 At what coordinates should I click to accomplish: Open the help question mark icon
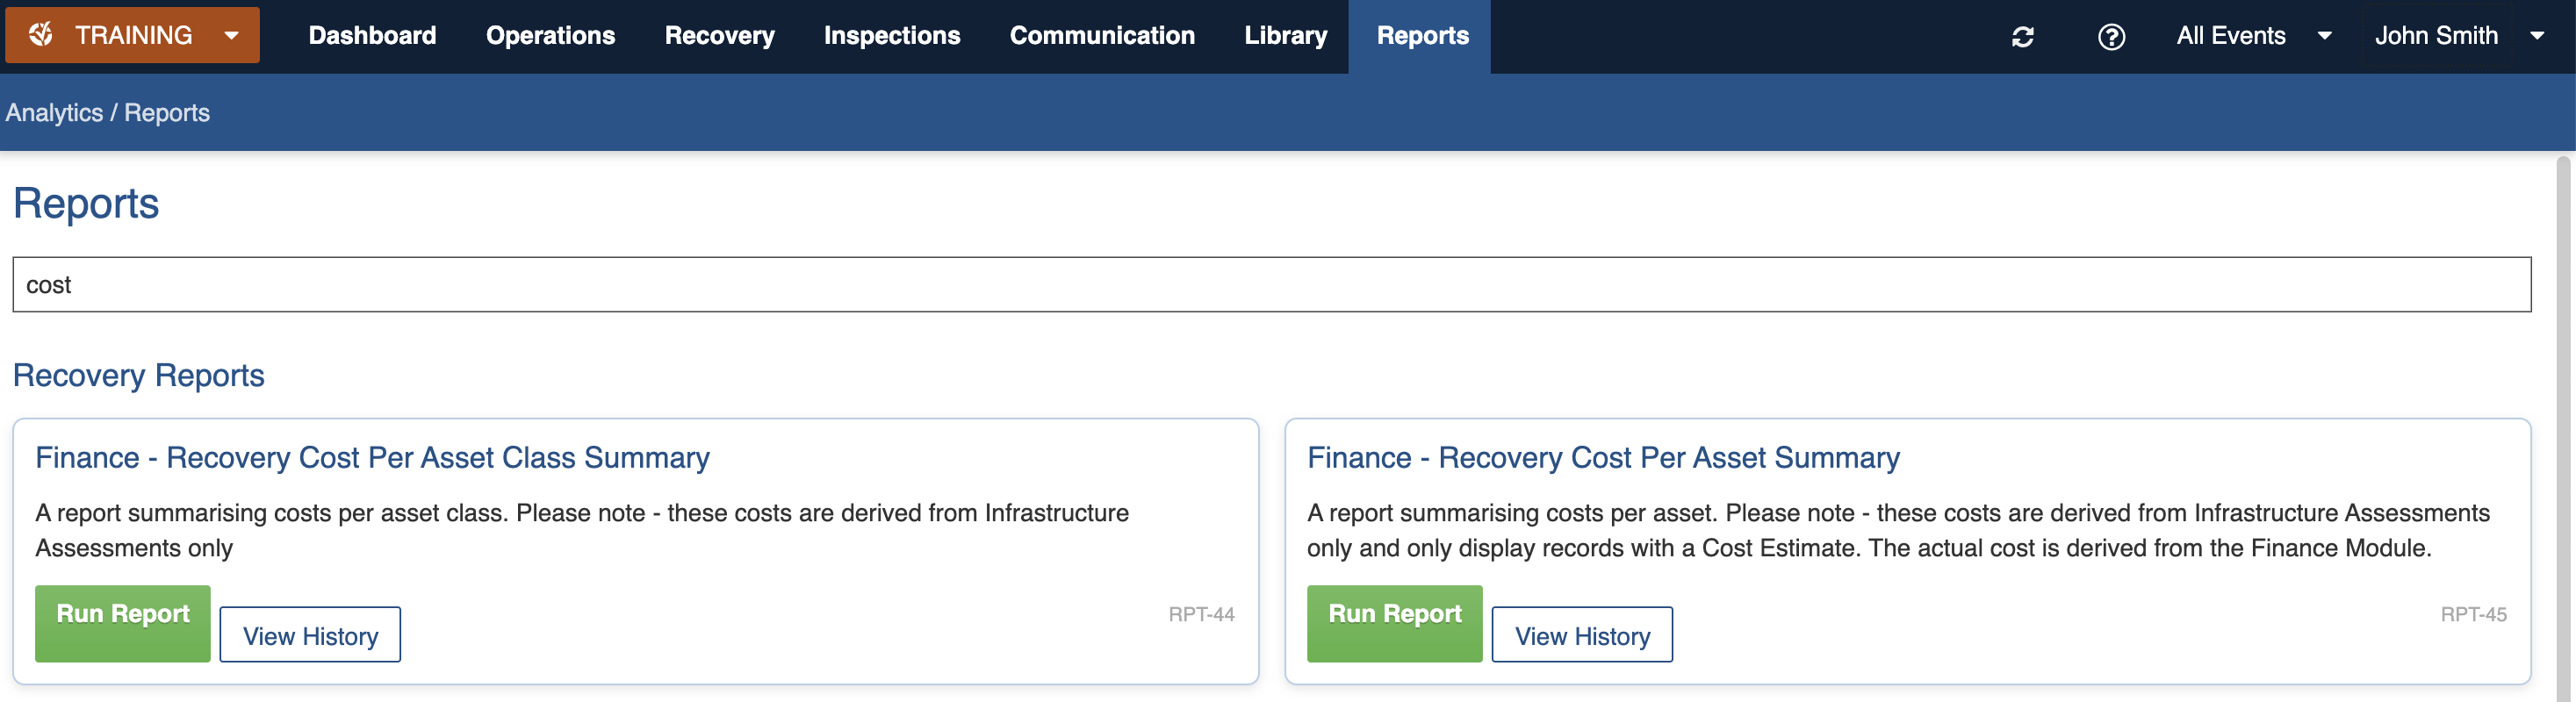2110,37
